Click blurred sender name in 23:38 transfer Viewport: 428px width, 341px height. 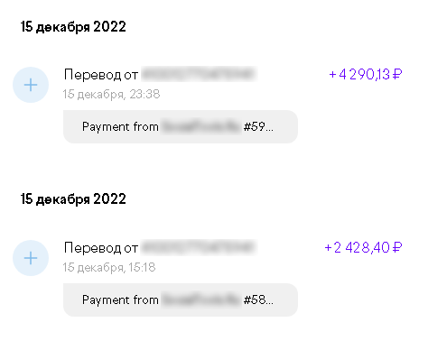tap(200, 74)
